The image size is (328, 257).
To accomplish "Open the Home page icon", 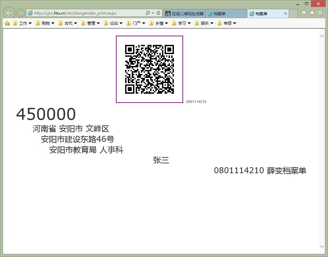I will (304, 13).
